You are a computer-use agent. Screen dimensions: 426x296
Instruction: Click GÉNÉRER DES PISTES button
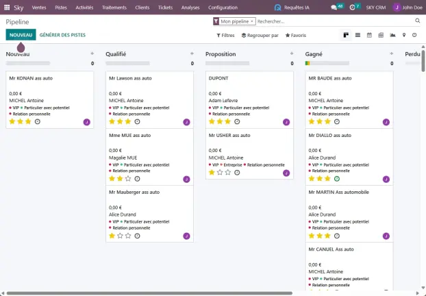(62, 35)
